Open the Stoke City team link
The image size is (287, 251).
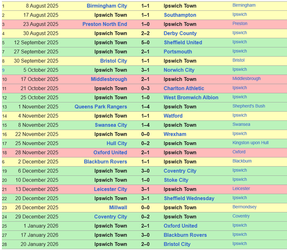click(x=176, y=180)
